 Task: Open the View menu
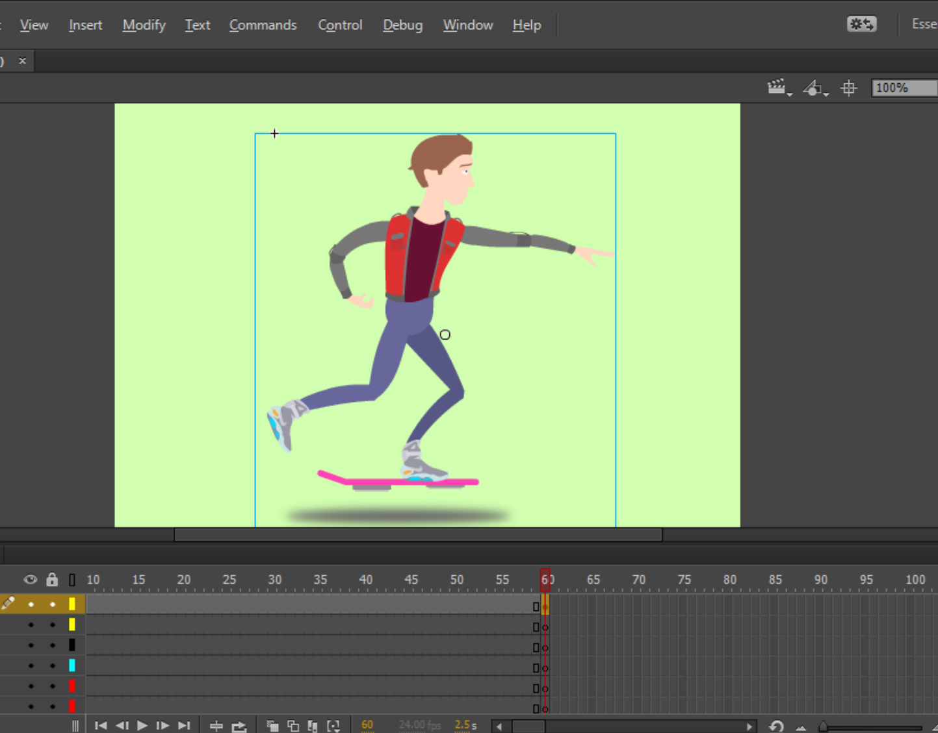pos(34,25)
